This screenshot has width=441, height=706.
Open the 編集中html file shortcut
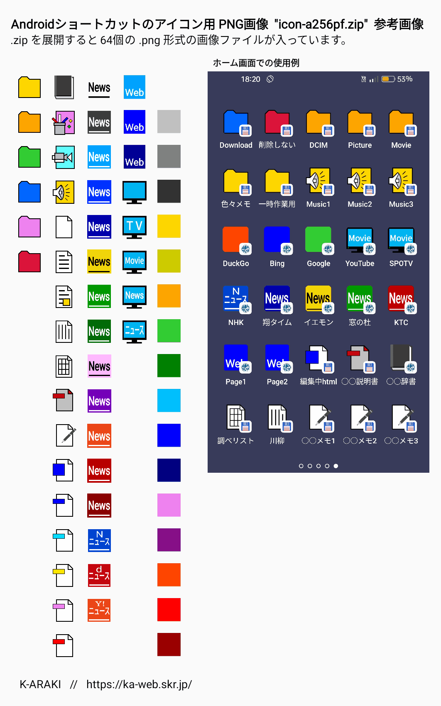318,359
